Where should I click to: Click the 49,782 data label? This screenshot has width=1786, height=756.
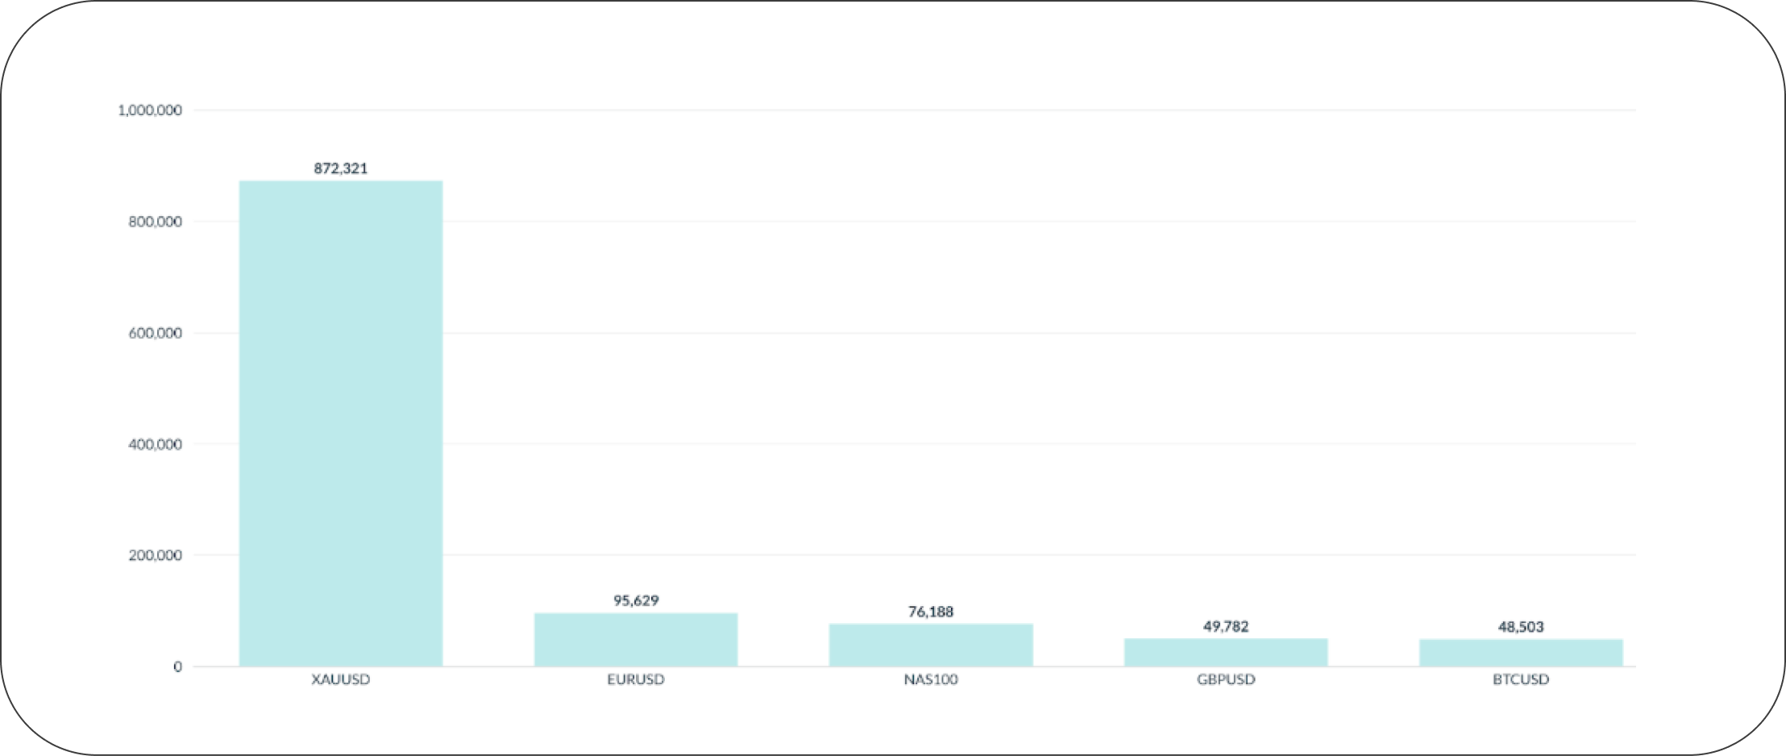[x=1226, y=626]
